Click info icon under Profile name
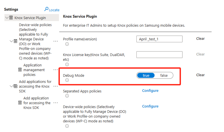The image size is (224, 132). [67, 44]
